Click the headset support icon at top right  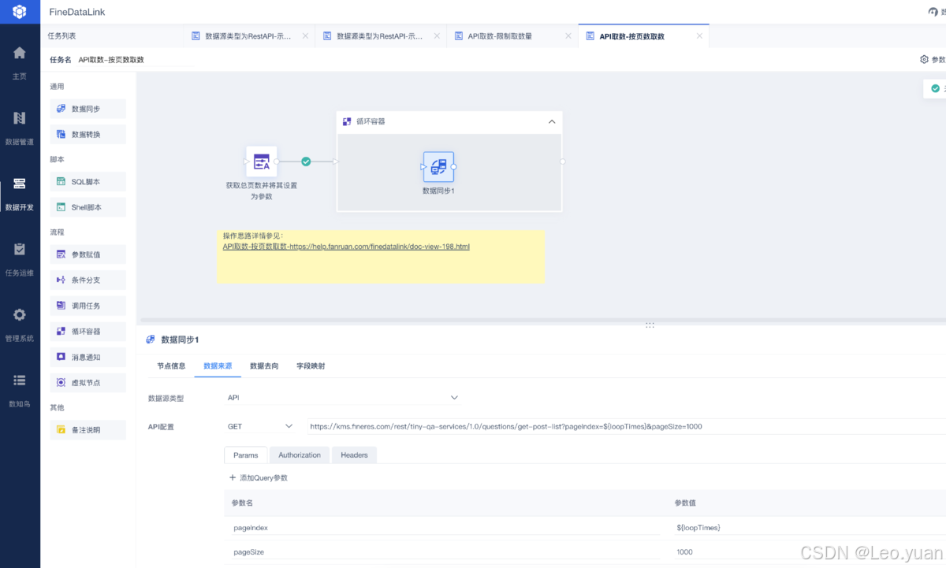coord(933,12)
